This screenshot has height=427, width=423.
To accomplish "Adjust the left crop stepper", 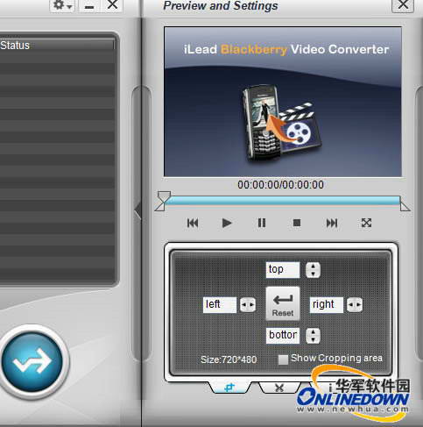I will pos(248,305).
